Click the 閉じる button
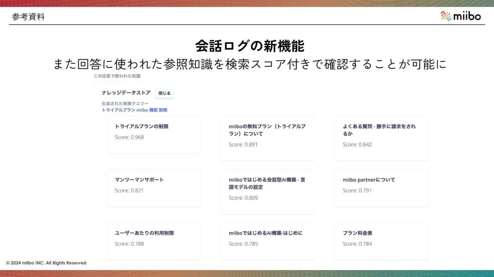 point(165,93)
